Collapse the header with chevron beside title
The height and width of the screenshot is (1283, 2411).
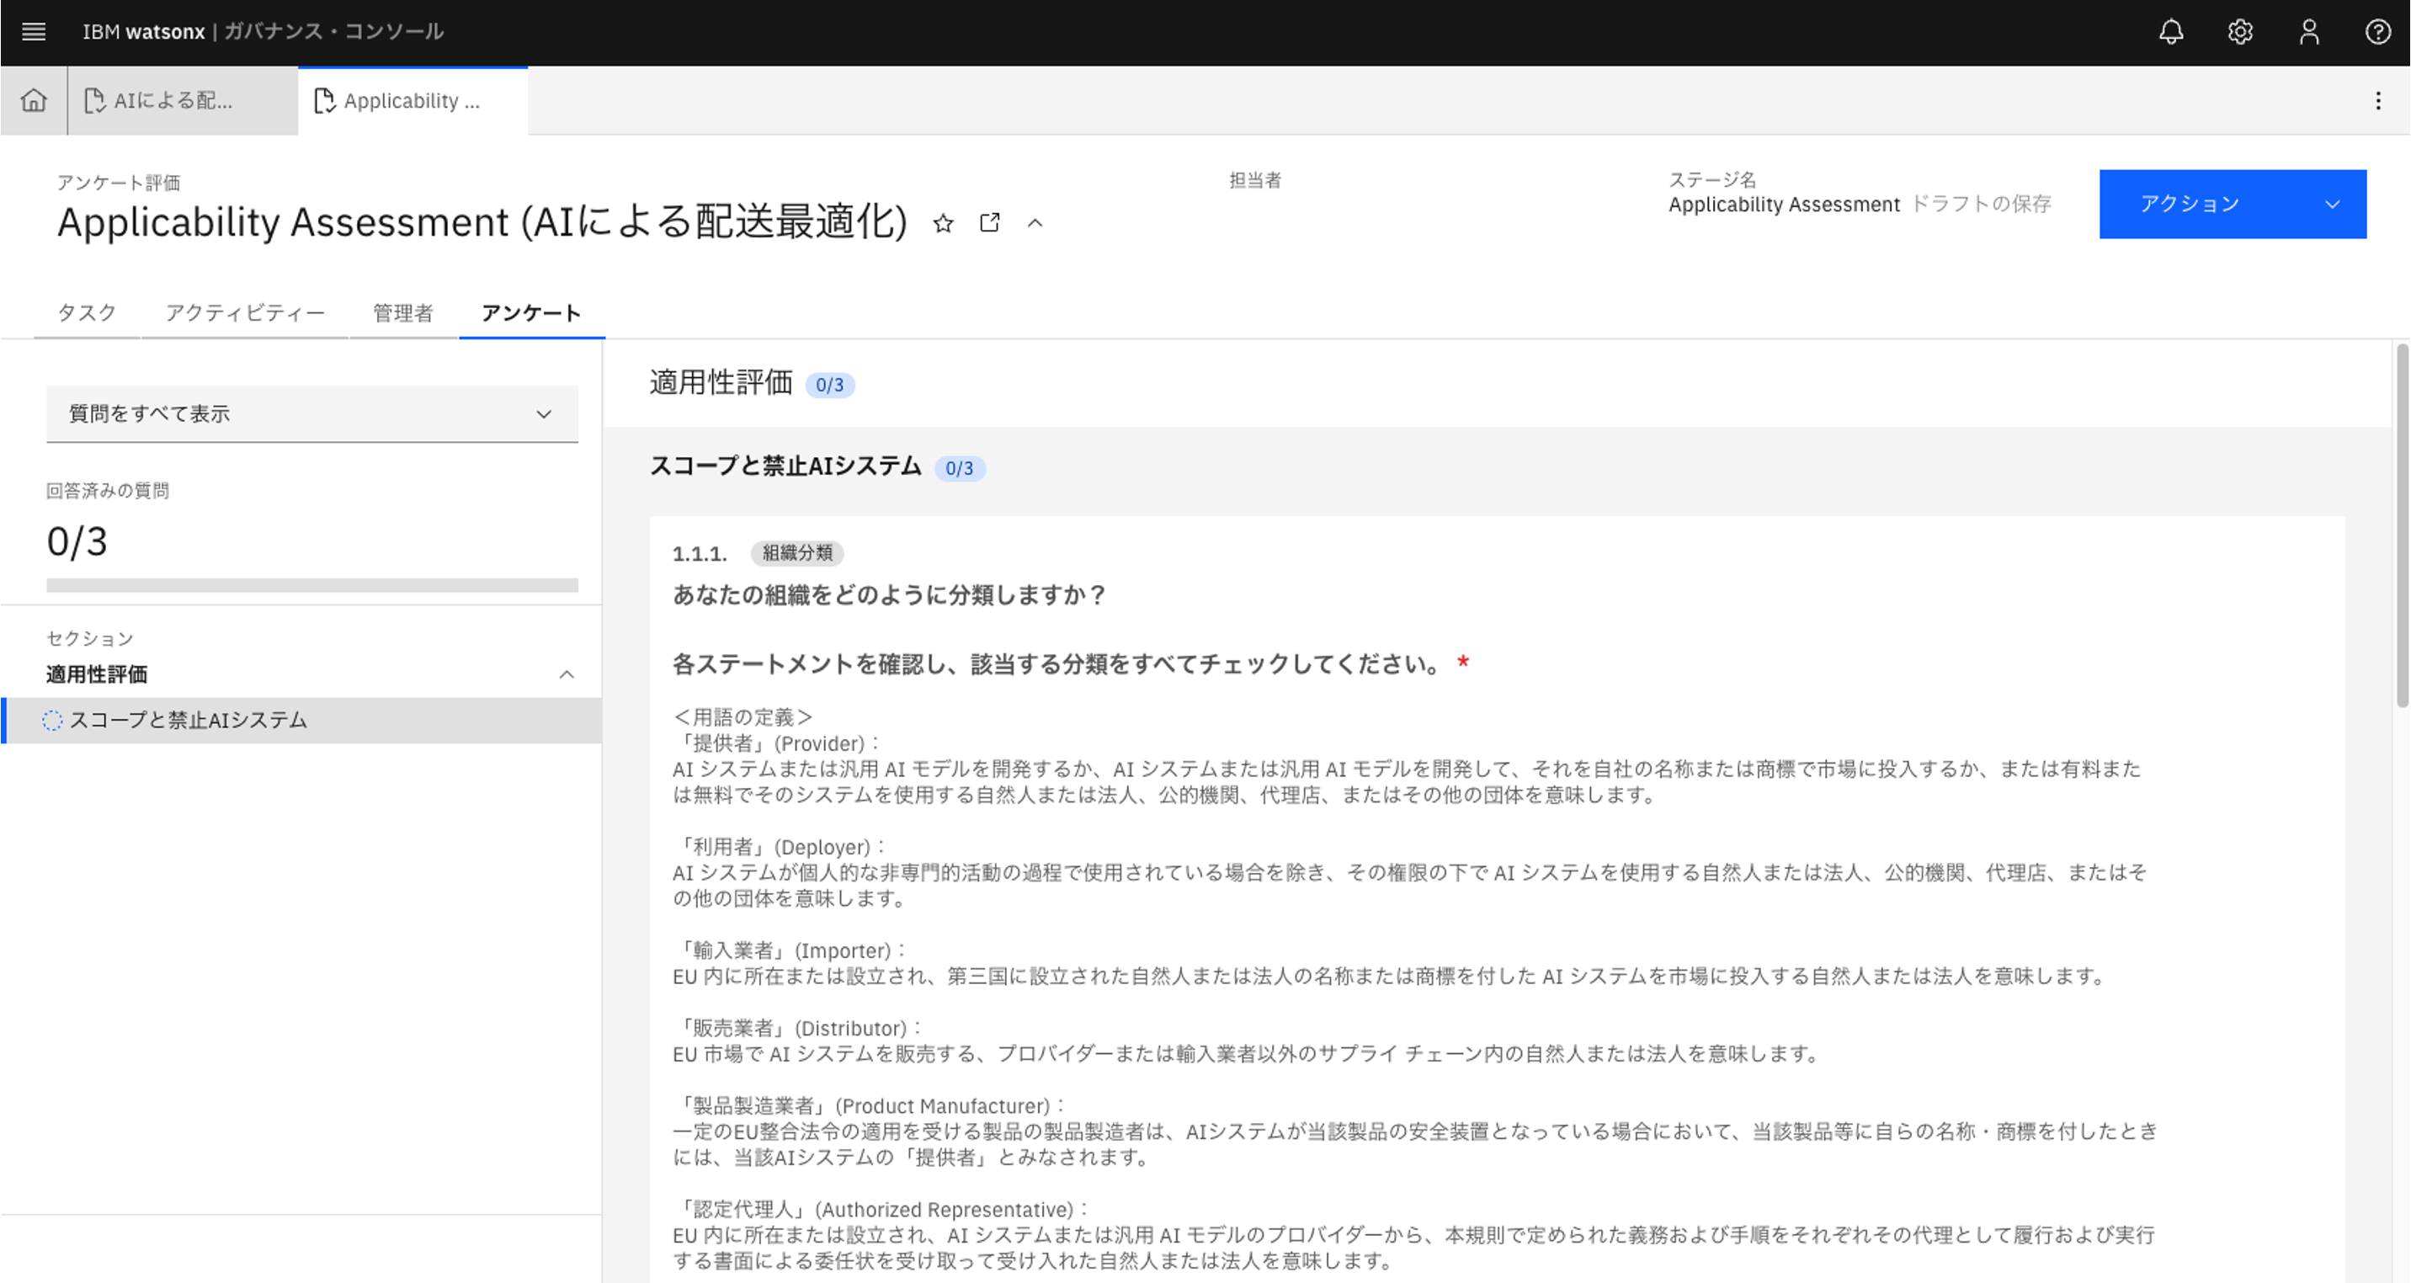[1035, 223]
